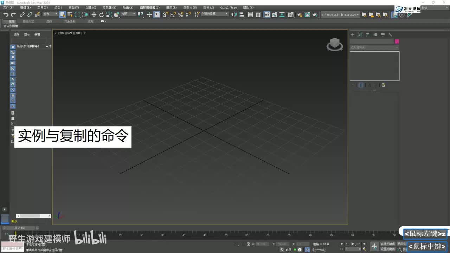
Task: Click the Align tool icon
Action: 242,14
